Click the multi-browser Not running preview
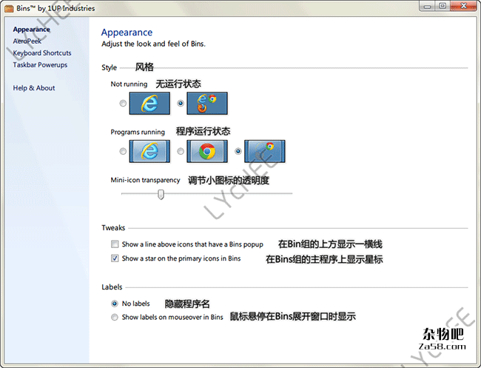This screenshot has width=481, height=368. 207,104
